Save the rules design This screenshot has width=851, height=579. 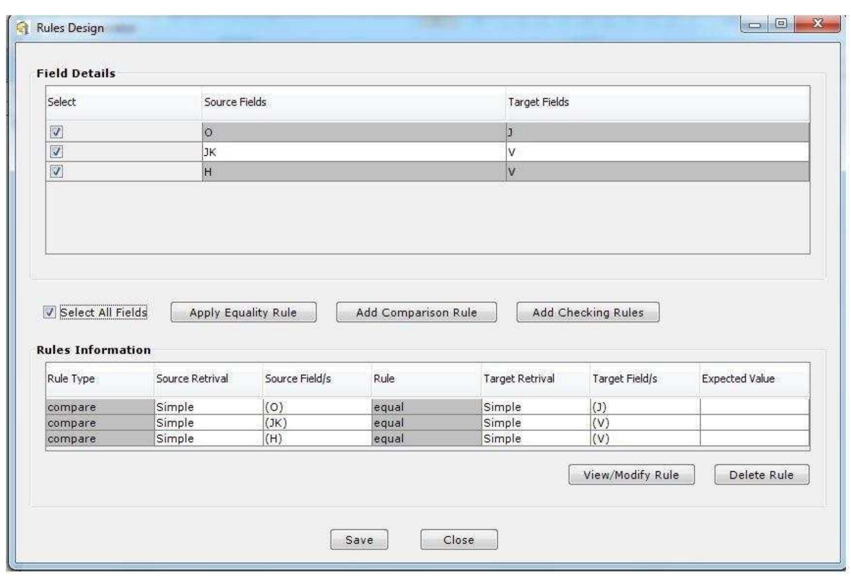[359, 540]
